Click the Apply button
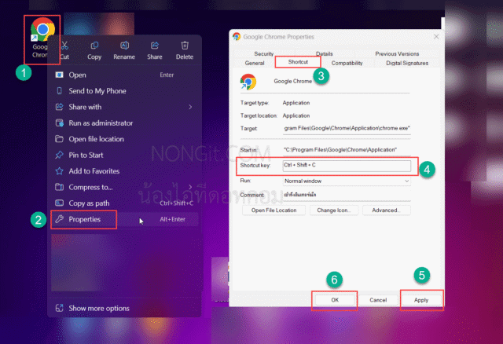The width and height of the screenshot is (503, 344). 421,300
